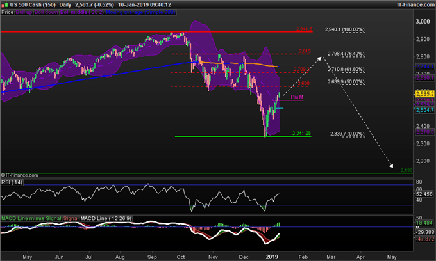436x261 pixels.
Task: Click the blue 2,744.4 moving average tag
Action: point(424,67)
